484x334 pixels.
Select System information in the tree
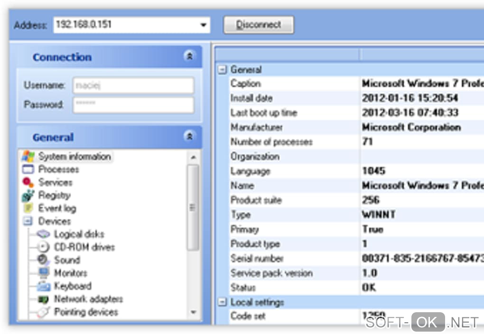coord(74,156)
